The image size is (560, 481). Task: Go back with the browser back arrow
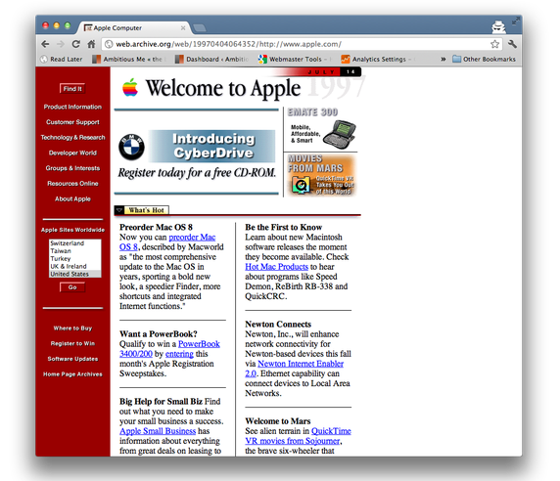[45, 44]
